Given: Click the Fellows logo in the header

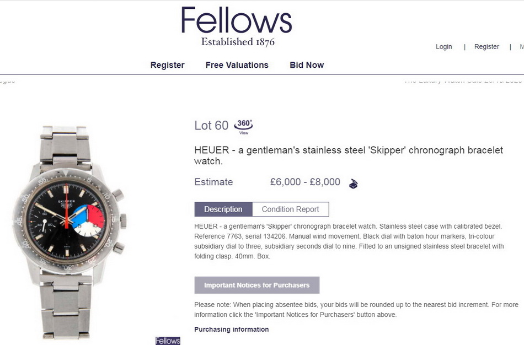Looking at the screenshot, I should [x=237, y=21].
